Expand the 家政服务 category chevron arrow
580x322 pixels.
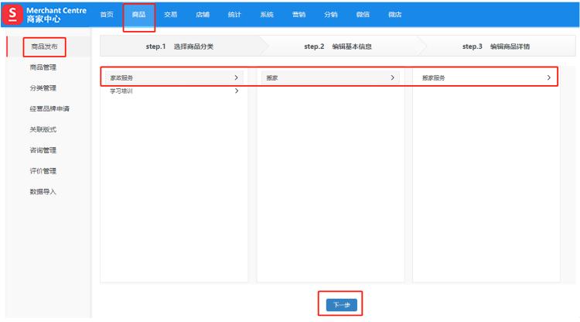236,77
